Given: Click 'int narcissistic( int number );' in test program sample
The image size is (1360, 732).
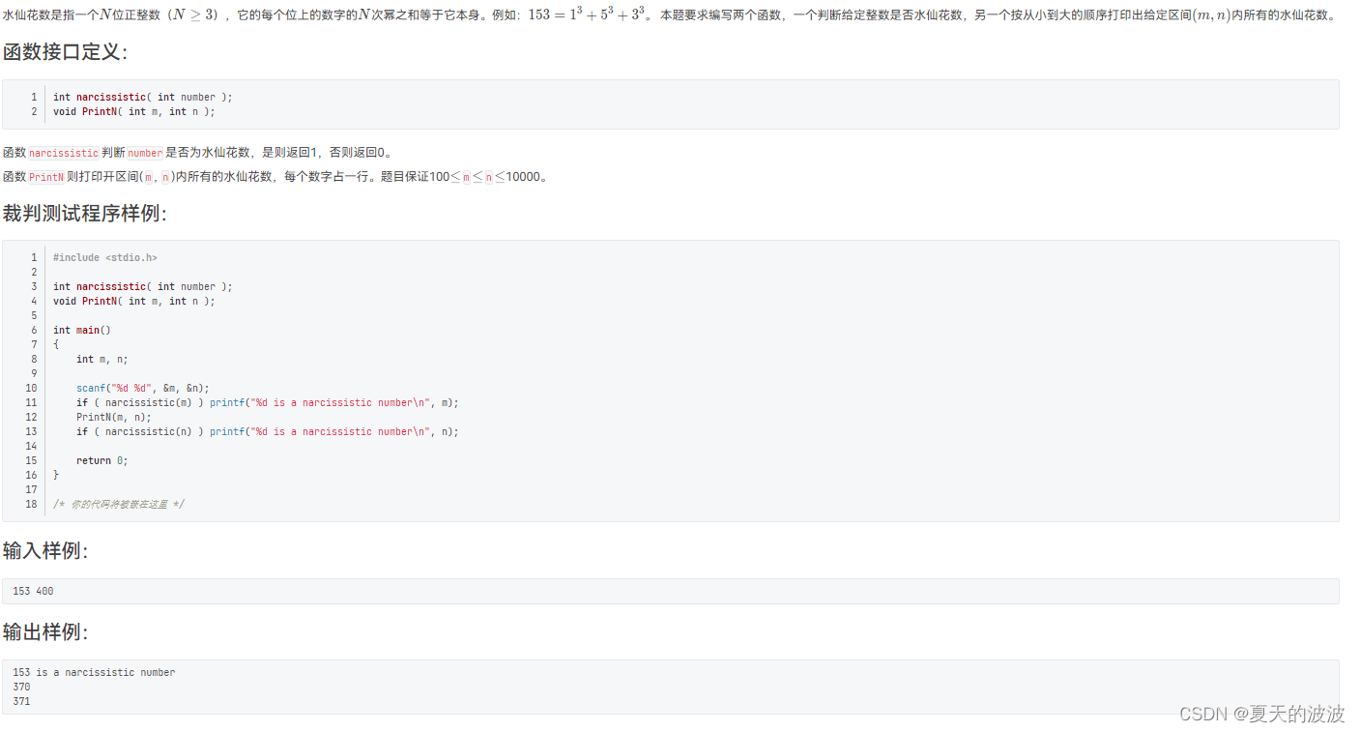Looking at the screenshot, I should (143, 286).
